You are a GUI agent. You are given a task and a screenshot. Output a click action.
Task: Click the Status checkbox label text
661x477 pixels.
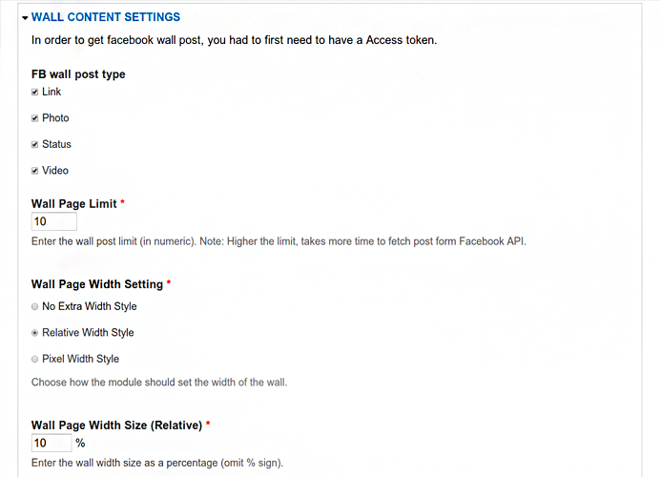[56, 144]
